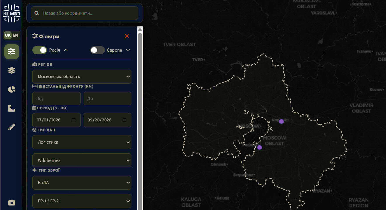Open the Militarnyi logo home link
Viewport: 386px width, 210px height.
point(11,13)
